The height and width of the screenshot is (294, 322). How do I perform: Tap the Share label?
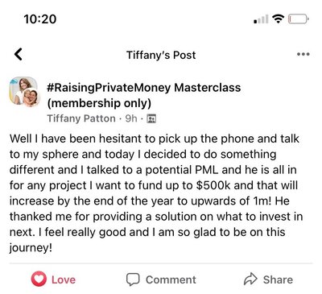pos(278,280)
